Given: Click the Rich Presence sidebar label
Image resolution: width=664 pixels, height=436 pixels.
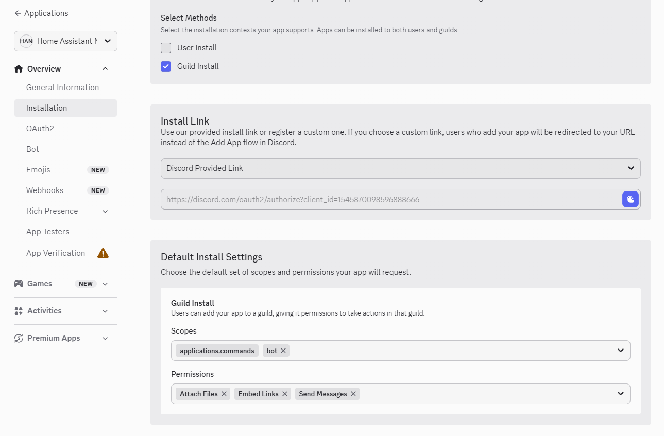Looking at the screenshot, I should [x=52, y=211].
